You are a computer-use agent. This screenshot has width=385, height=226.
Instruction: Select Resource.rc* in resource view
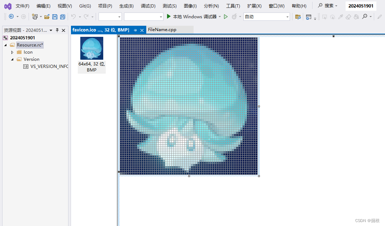point(30,45)
